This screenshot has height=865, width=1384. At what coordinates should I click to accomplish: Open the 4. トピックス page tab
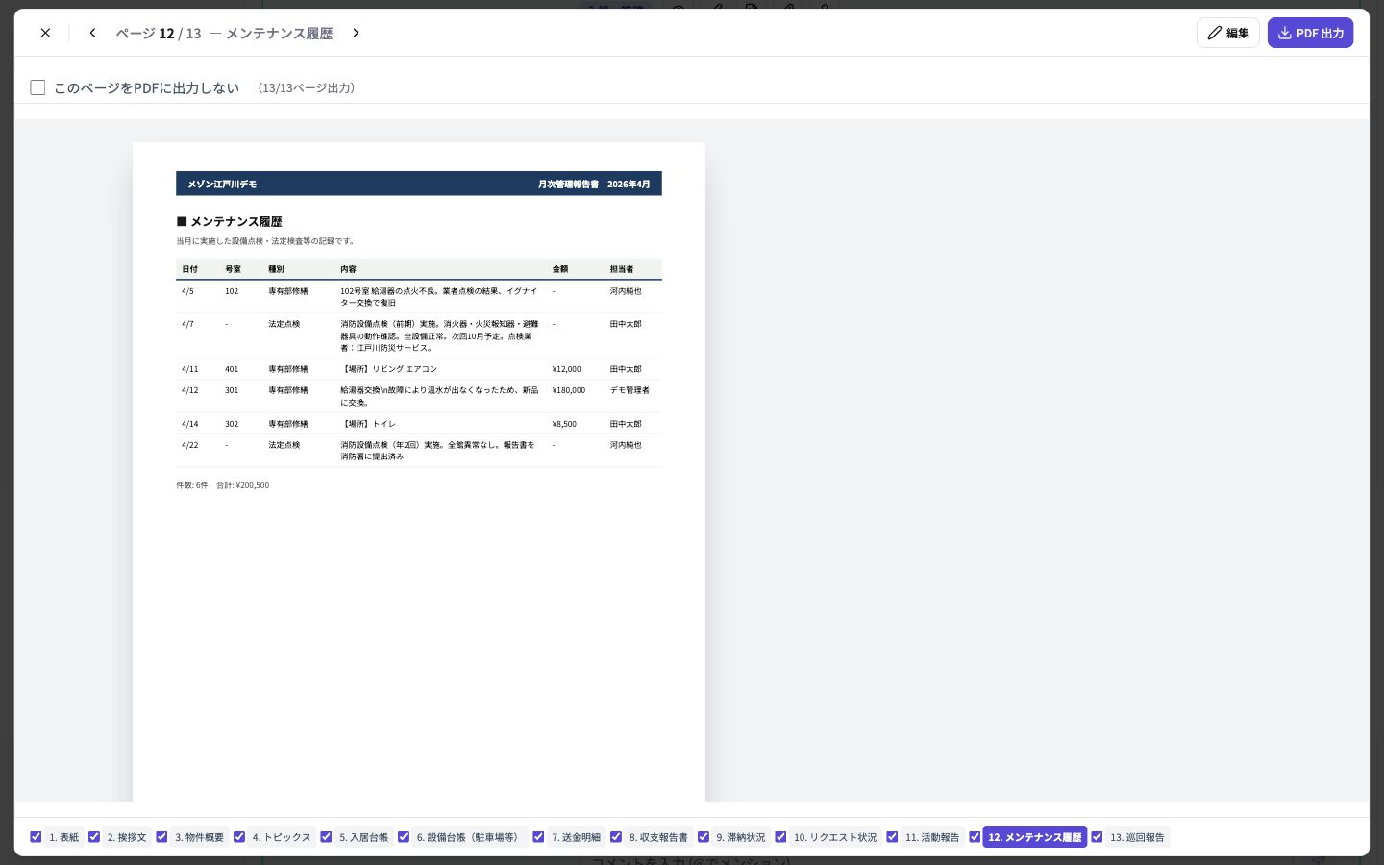tap(282, 837)
